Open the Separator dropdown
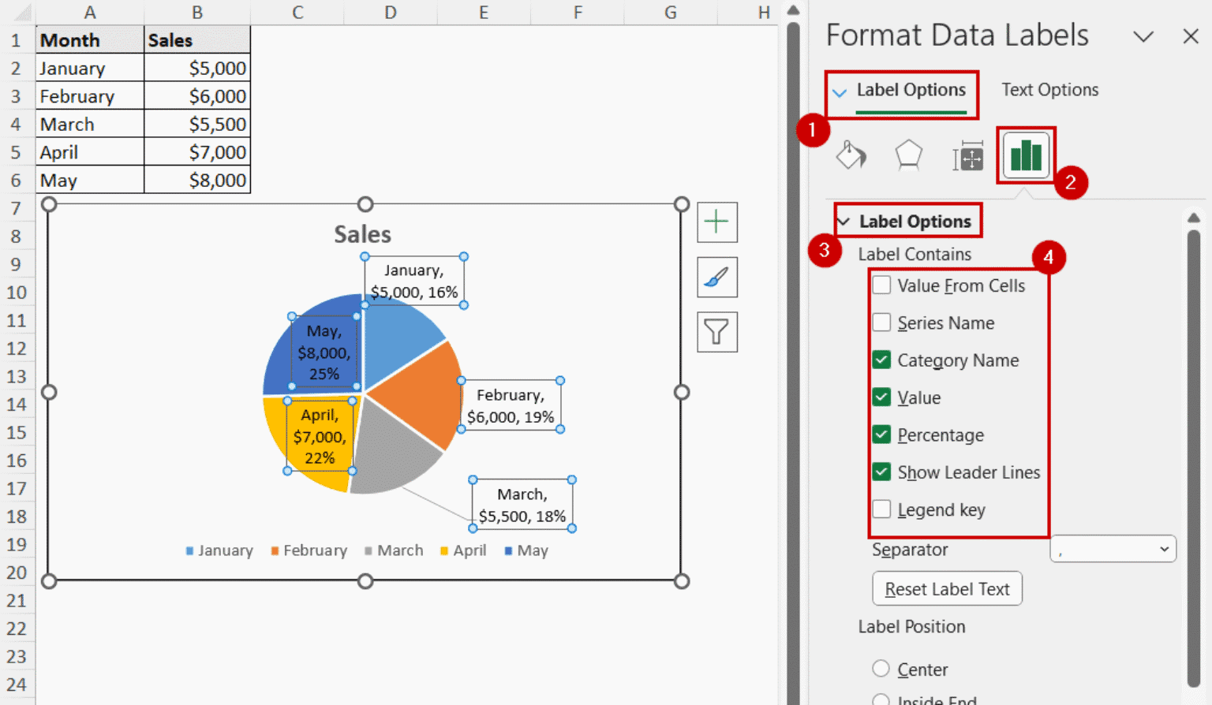Image resolution: width=1212 pixels, height=705 pixels. (1113, 549)
